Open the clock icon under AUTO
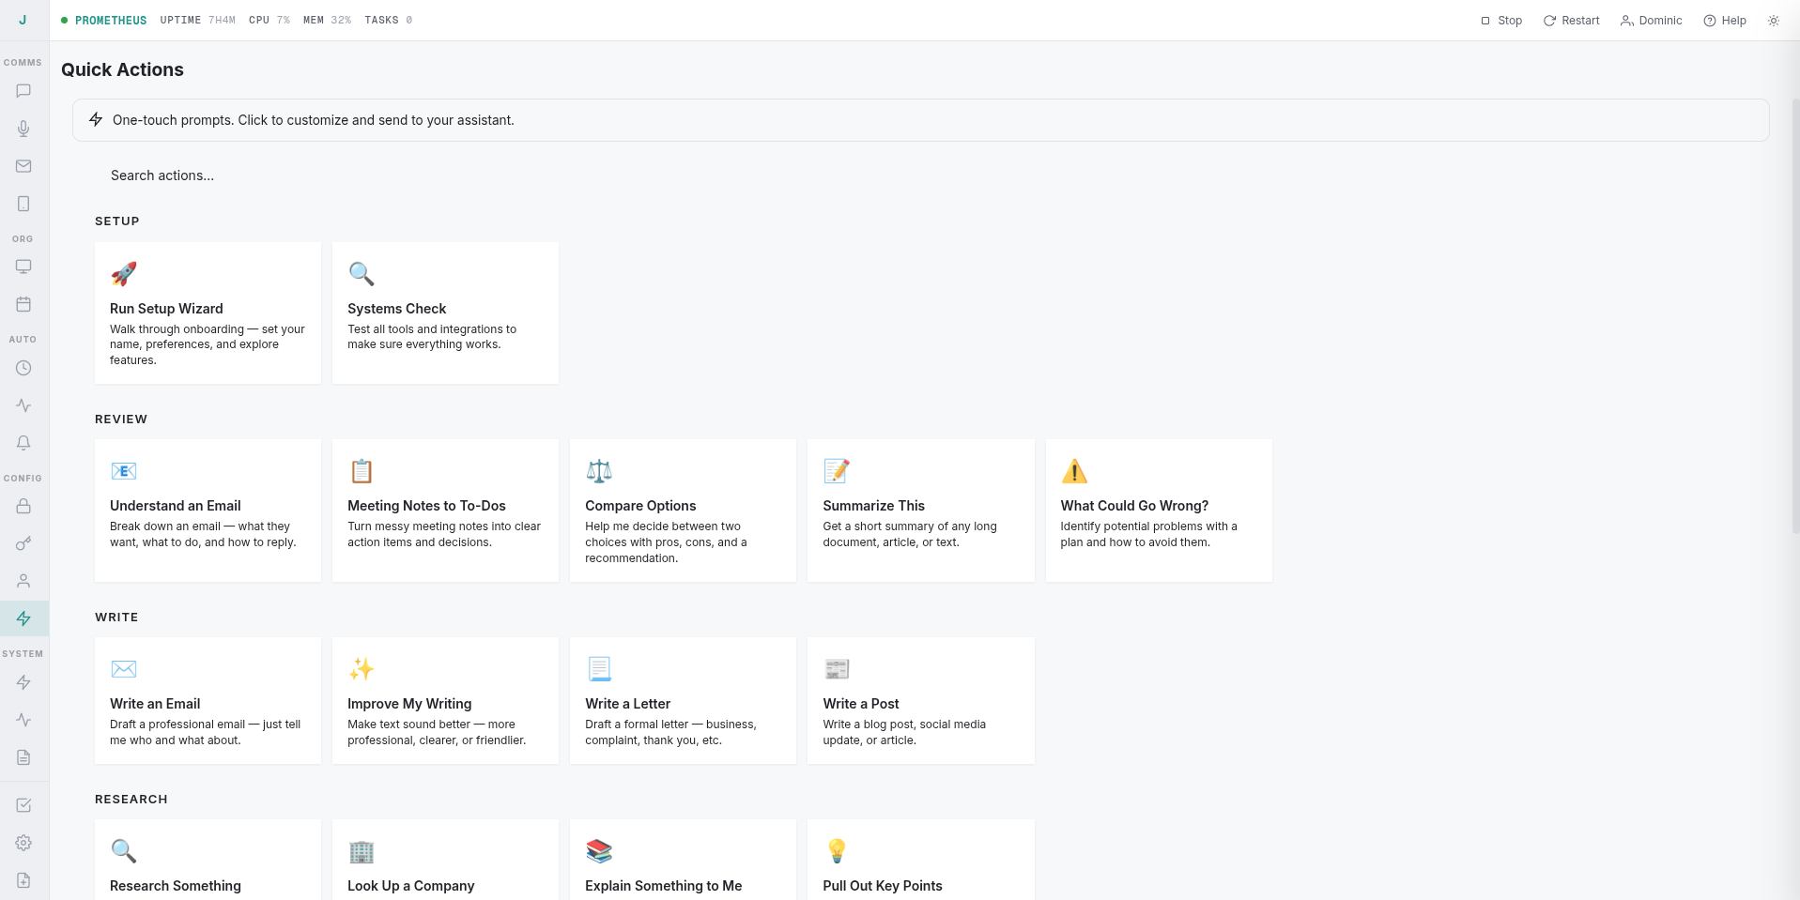The width and height of the screenshot is (1800, 900). click(23, 368)
